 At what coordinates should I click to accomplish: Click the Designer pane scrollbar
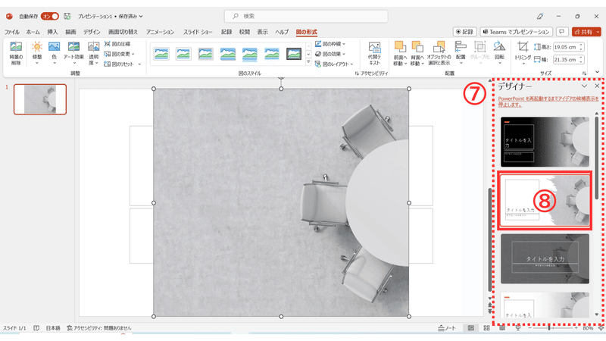(x=597, y=158)
